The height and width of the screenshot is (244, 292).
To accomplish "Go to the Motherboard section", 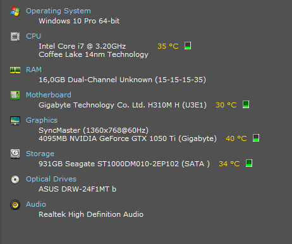I will pyautogui.click(x=49, y=95).
